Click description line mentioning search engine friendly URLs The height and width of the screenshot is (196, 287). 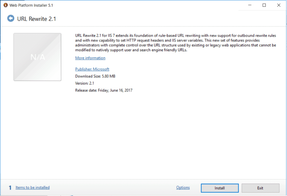(x=131, y=50)
